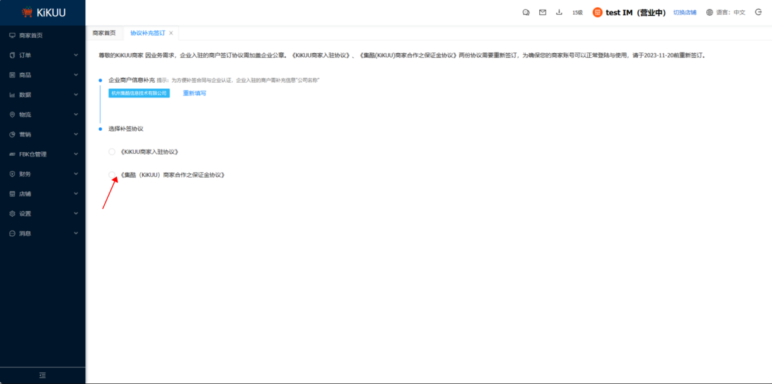Expand the 消息 menu chevron
This screenshot has width=772, height=384.
[76, 233]
